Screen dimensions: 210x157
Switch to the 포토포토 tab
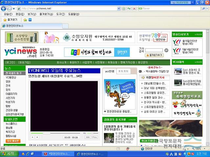pos(123,71)
